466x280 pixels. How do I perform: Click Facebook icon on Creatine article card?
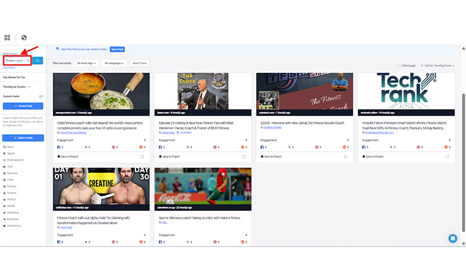[59, 242]
